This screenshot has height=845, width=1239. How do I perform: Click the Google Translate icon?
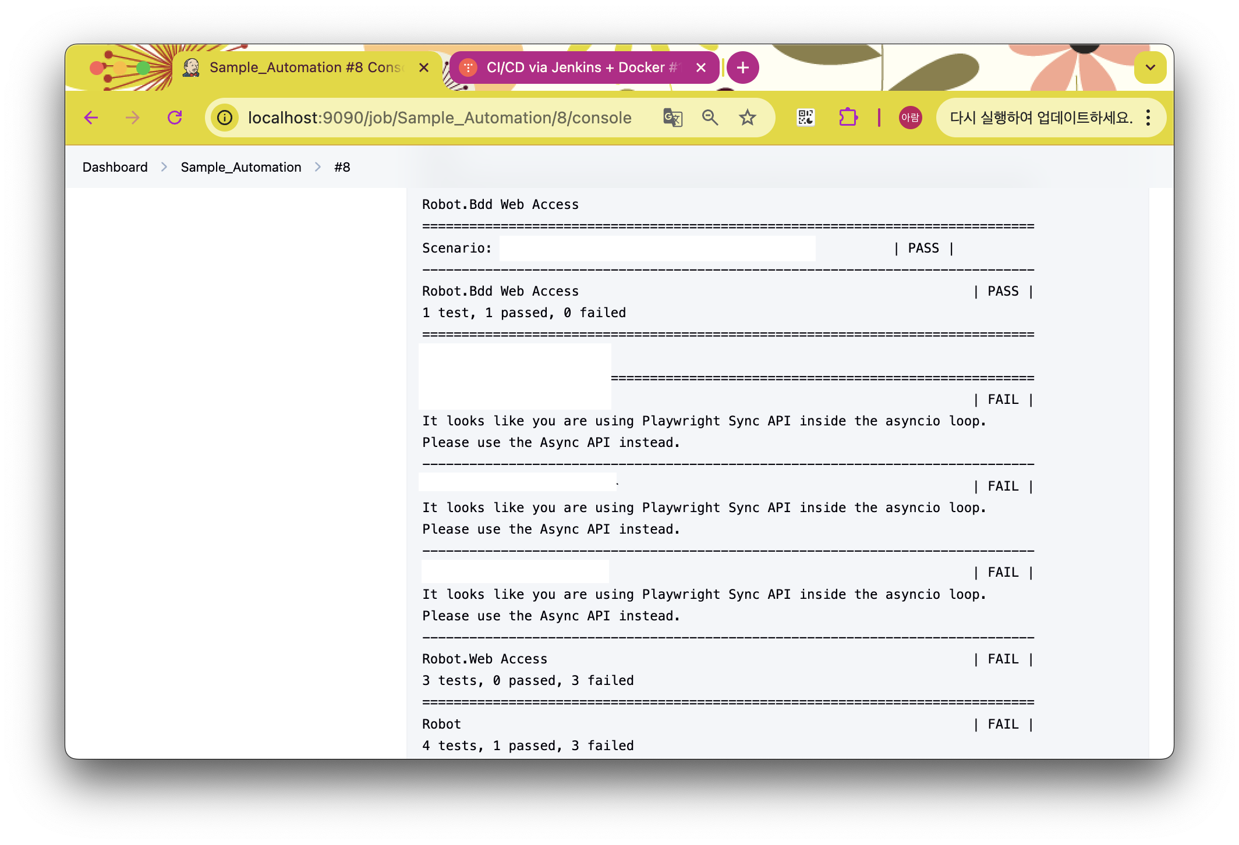672,118
